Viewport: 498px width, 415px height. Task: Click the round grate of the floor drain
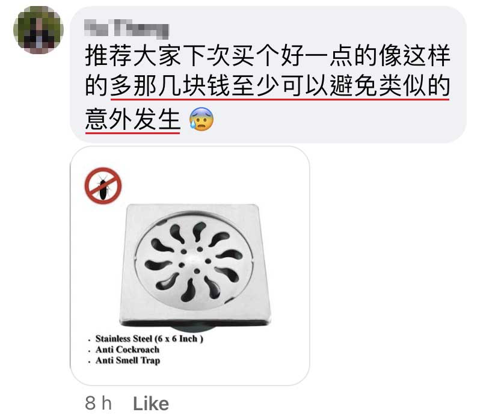click(195, 260)
